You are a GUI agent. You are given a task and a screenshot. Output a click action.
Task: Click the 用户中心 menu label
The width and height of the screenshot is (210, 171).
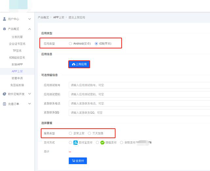click(x=13, y=19)
